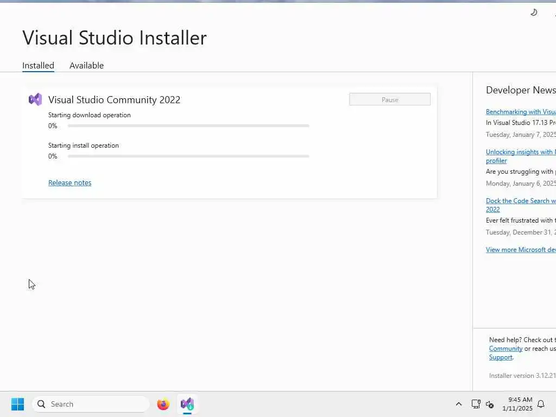This screenshot has width=556, height=417.
Task: Click the Monday, January 6 date text
Action: click(521, 184)
